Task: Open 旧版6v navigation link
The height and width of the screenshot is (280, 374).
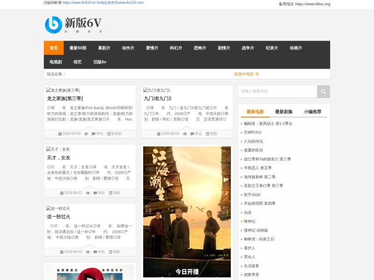Action: tap(100, 62)
